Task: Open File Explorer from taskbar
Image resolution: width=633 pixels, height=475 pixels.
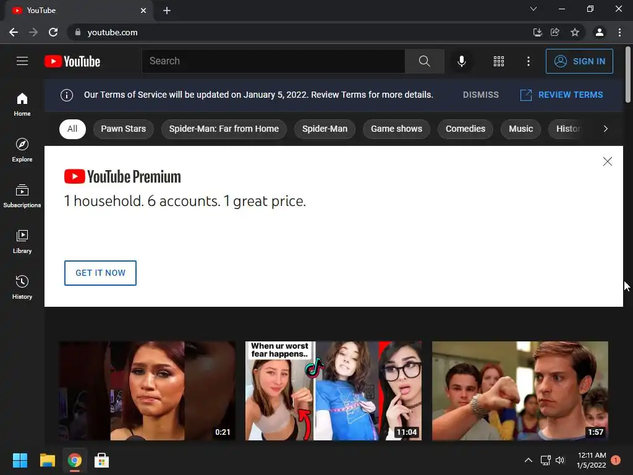Action: (47, 460)
